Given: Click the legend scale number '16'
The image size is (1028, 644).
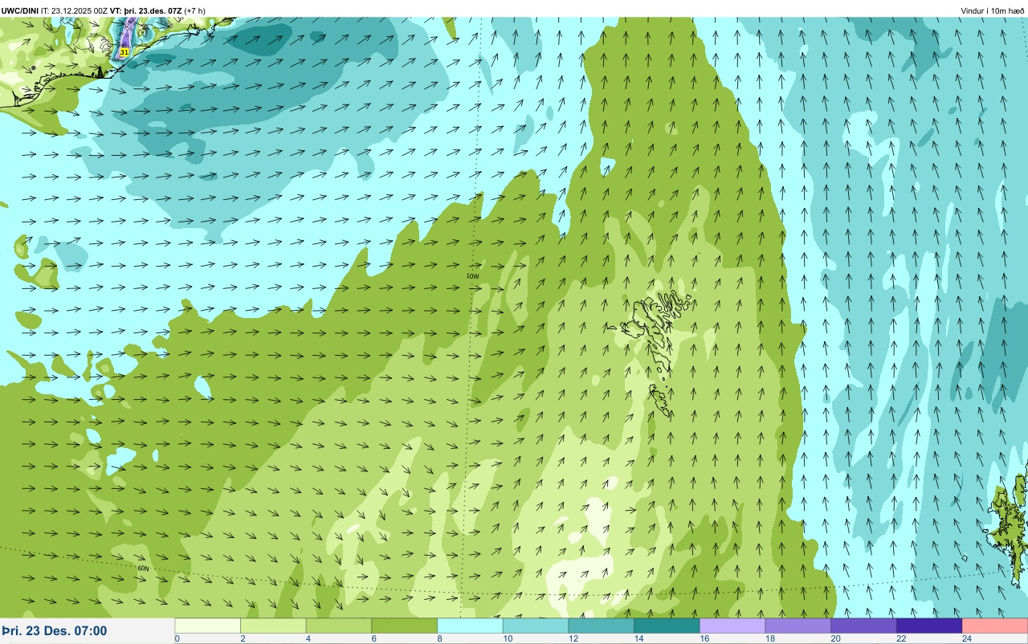Looking at the screenshot, I should click(x=703, y=638).
